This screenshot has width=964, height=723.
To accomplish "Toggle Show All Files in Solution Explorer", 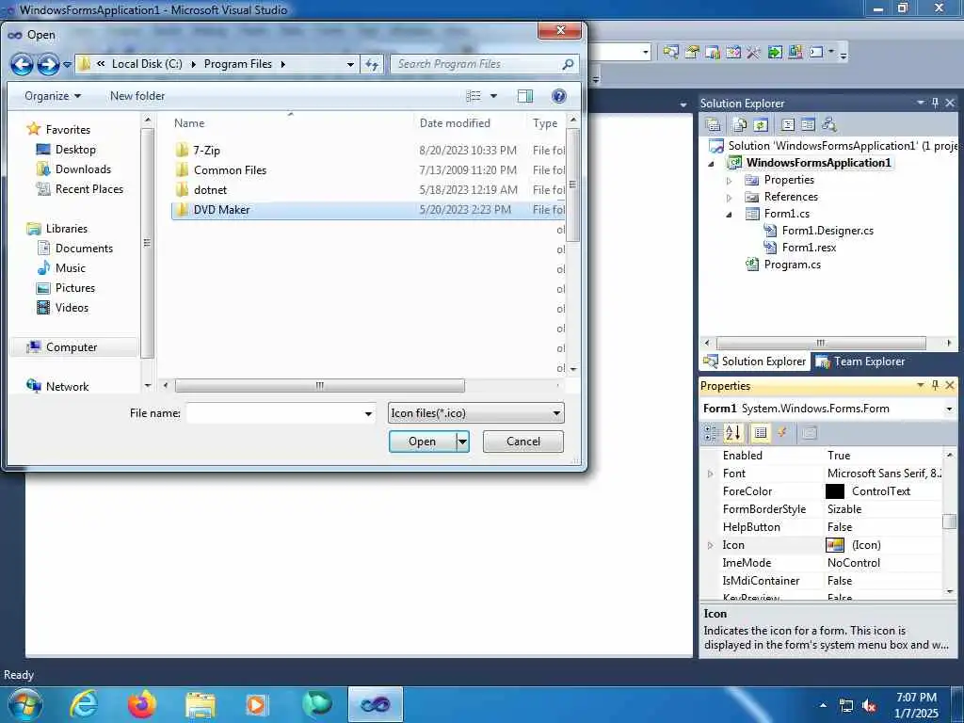I will pyautogui.click(x=740, y=125).
